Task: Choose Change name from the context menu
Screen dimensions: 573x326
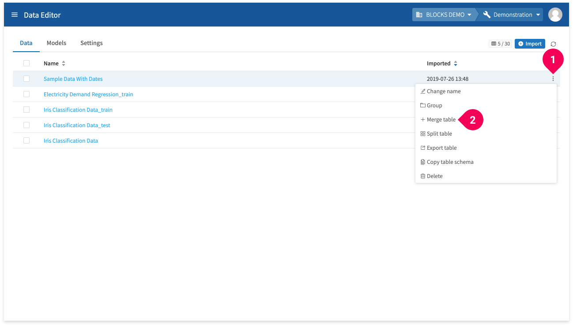Action: click(x=486, y=91)
